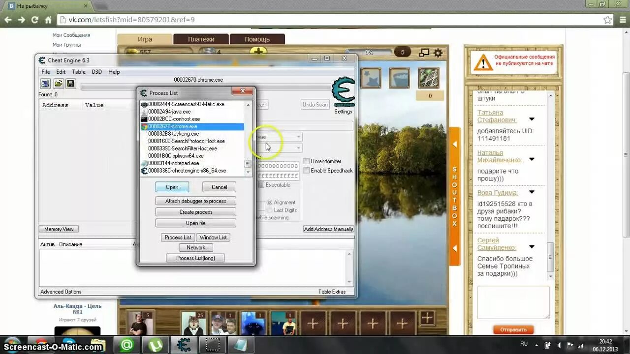Click the dashed-rectangle recorder icon on the taskbar
Image resolution: width=630 pixels, height=354 pixels.
point(213,345)
